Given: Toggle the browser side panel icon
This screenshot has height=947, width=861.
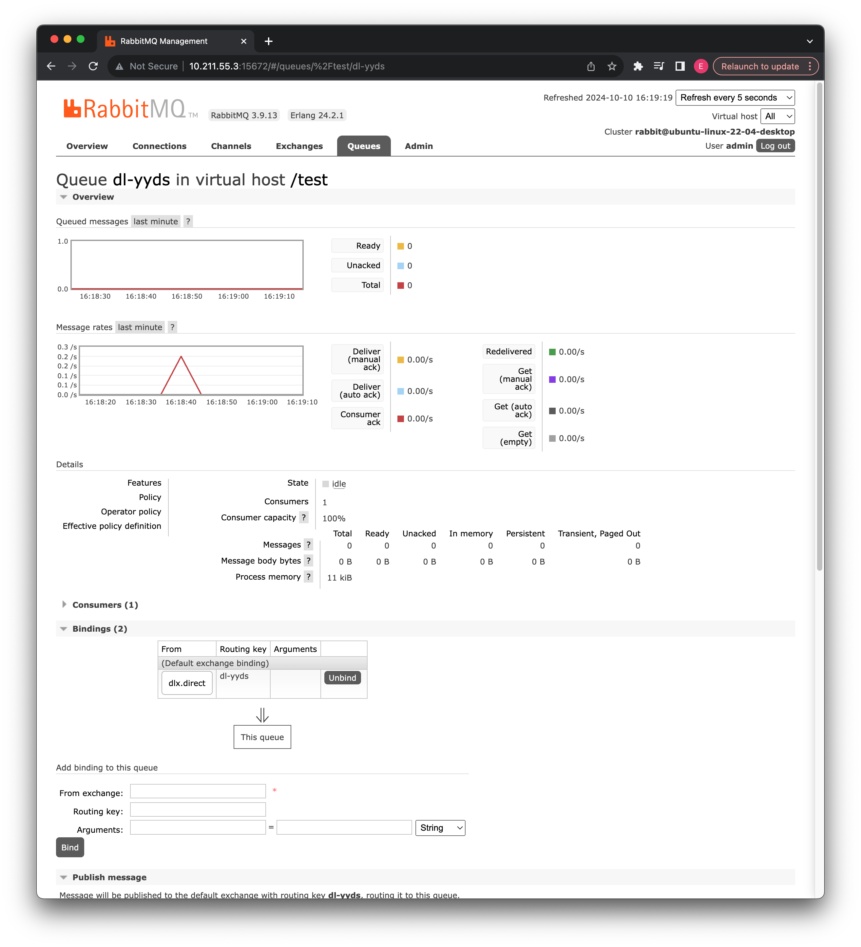Looking at the screenshot, I should tap(679, 66).
